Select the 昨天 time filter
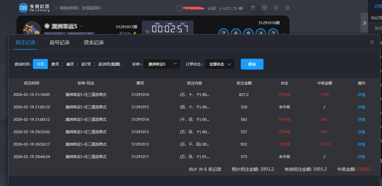 [x=55, y=64]
